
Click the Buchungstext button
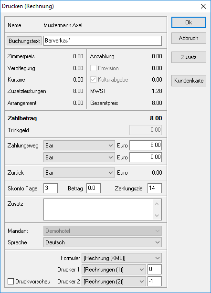coord(24,41)
